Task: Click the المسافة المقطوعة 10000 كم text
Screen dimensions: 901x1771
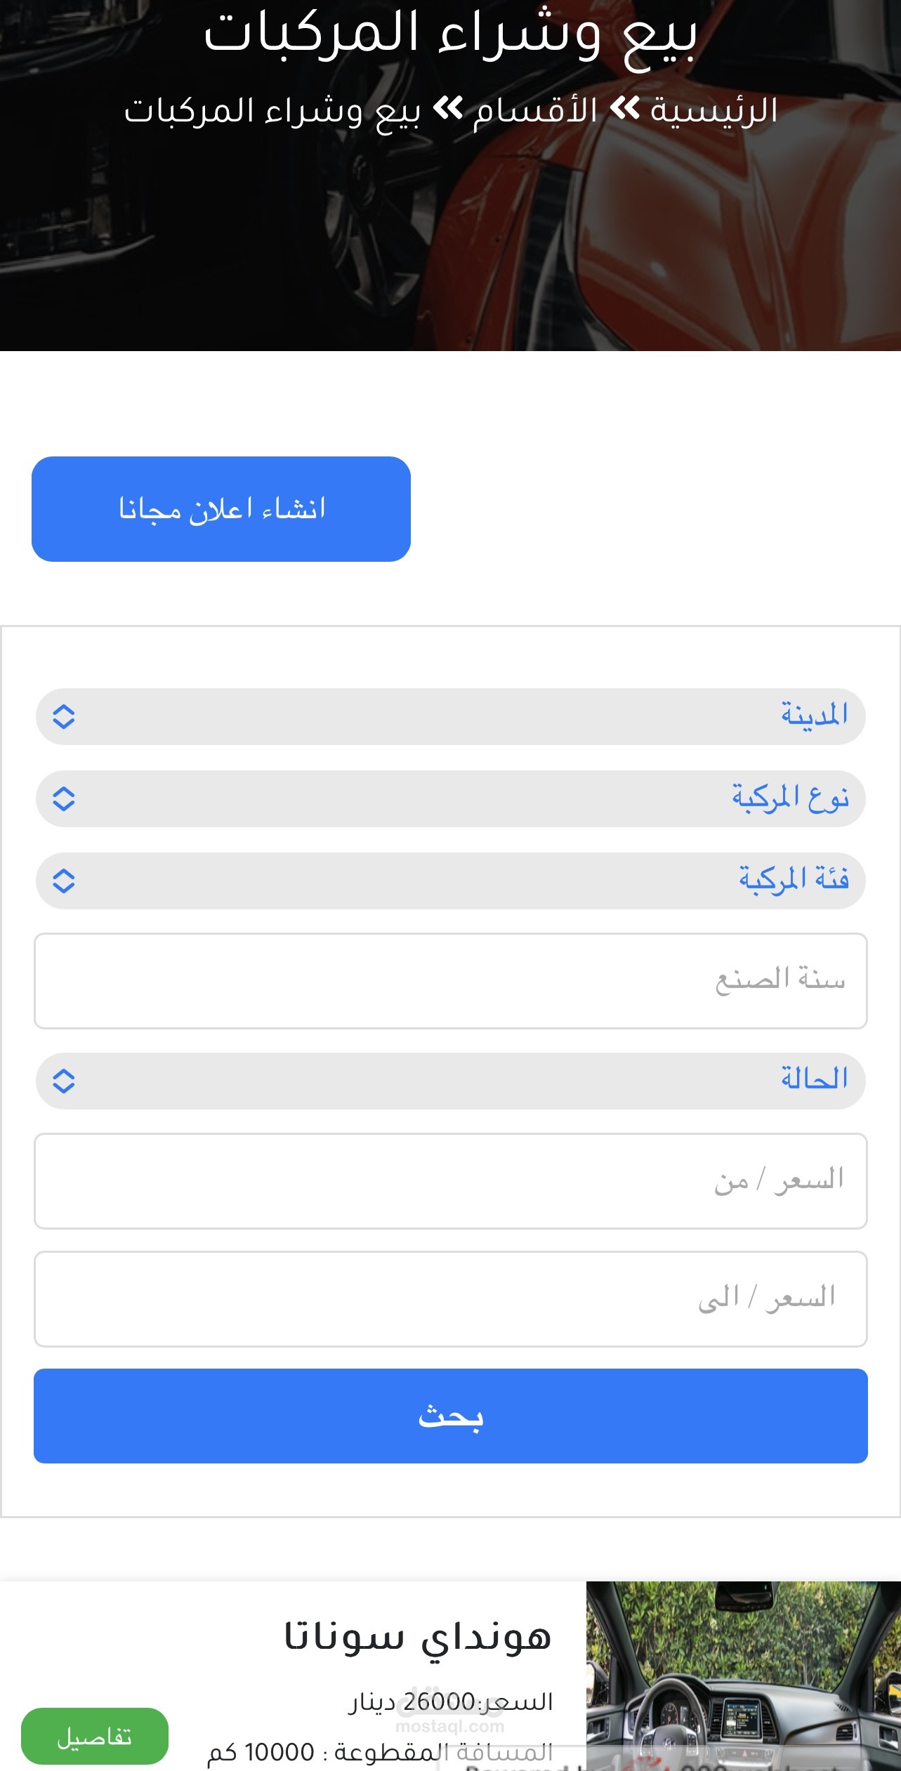Action: point(380,1753)
